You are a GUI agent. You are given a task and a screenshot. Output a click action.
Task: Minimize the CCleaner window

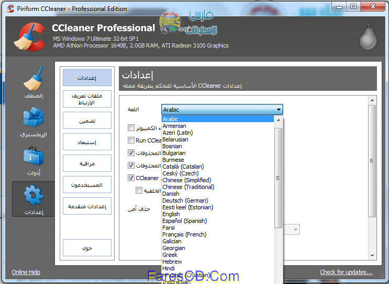point(339,7)
